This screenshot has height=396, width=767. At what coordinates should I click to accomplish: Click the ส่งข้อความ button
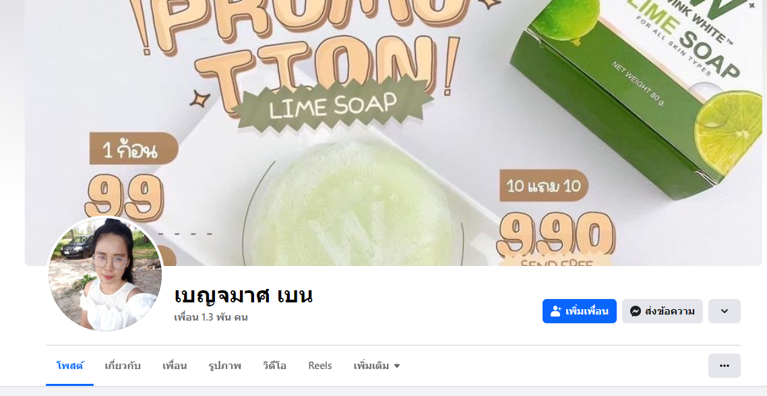[x=663, y=311]
